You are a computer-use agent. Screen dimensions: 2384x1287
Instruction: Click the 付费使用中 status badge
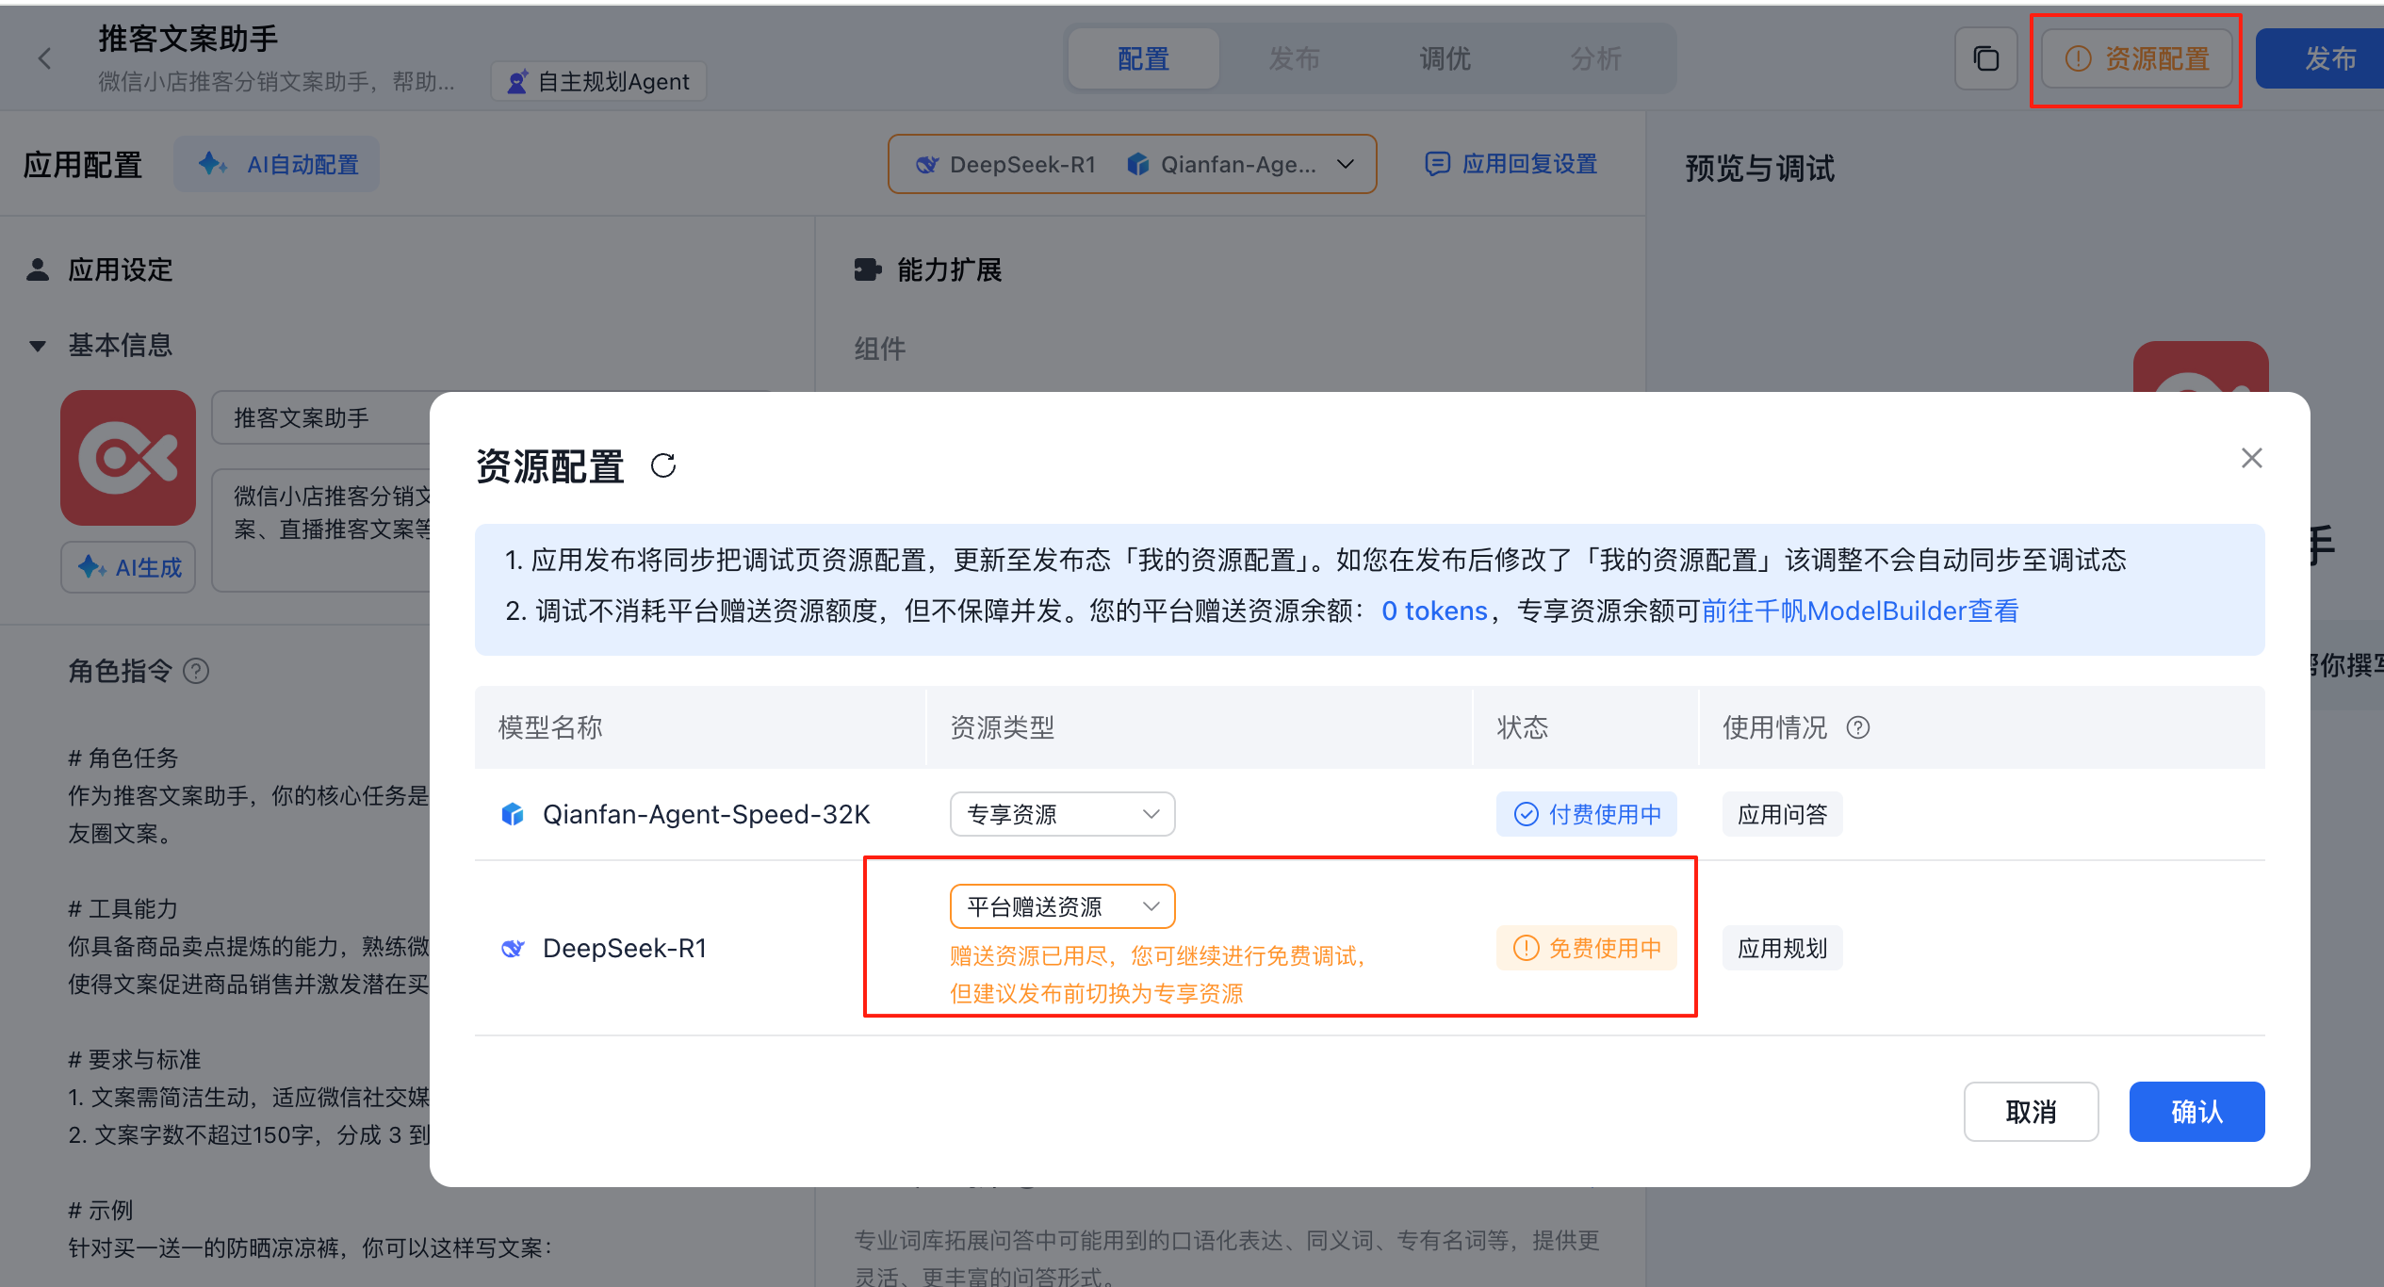tap(1586, 814)
